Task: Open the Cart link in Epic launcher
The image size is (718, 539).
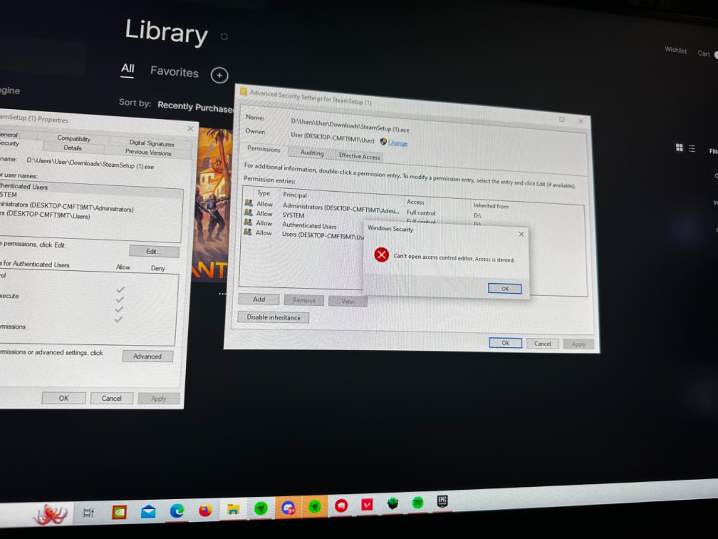Action: [703, 54]
